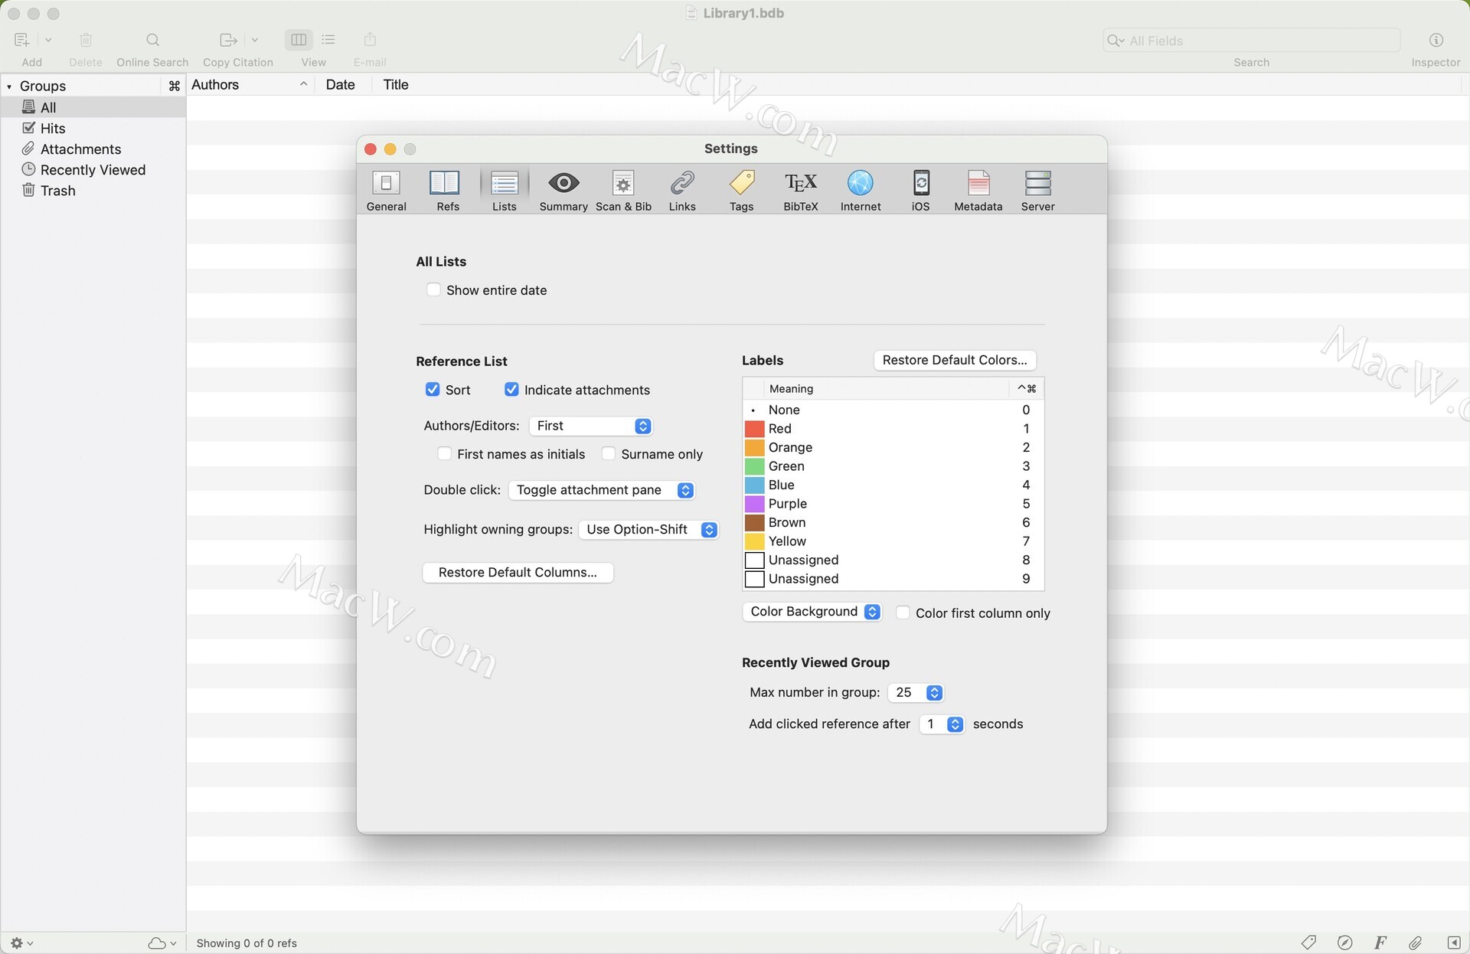Enable the Show entire date checkbox
Image resolution: width=1470 pixels, height=954 pixels.
(433, 290)
